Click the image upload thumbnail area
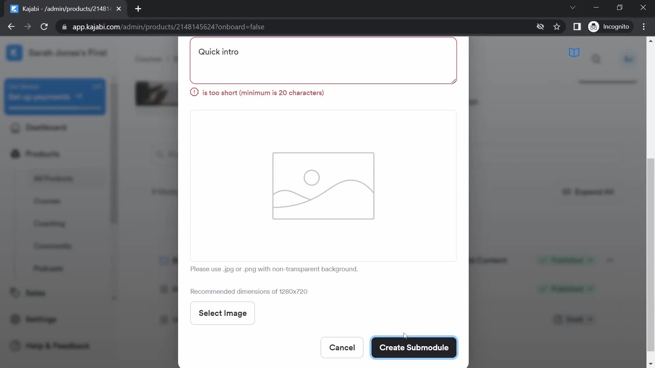This screenshot has width=655, height=368. click(323, 186)
